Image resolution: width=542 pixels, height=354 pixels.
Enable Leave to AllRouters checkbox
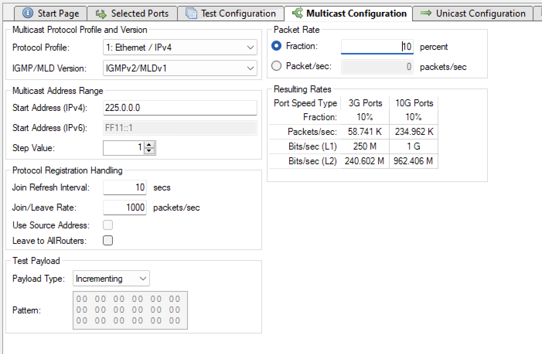pos(108,240)
